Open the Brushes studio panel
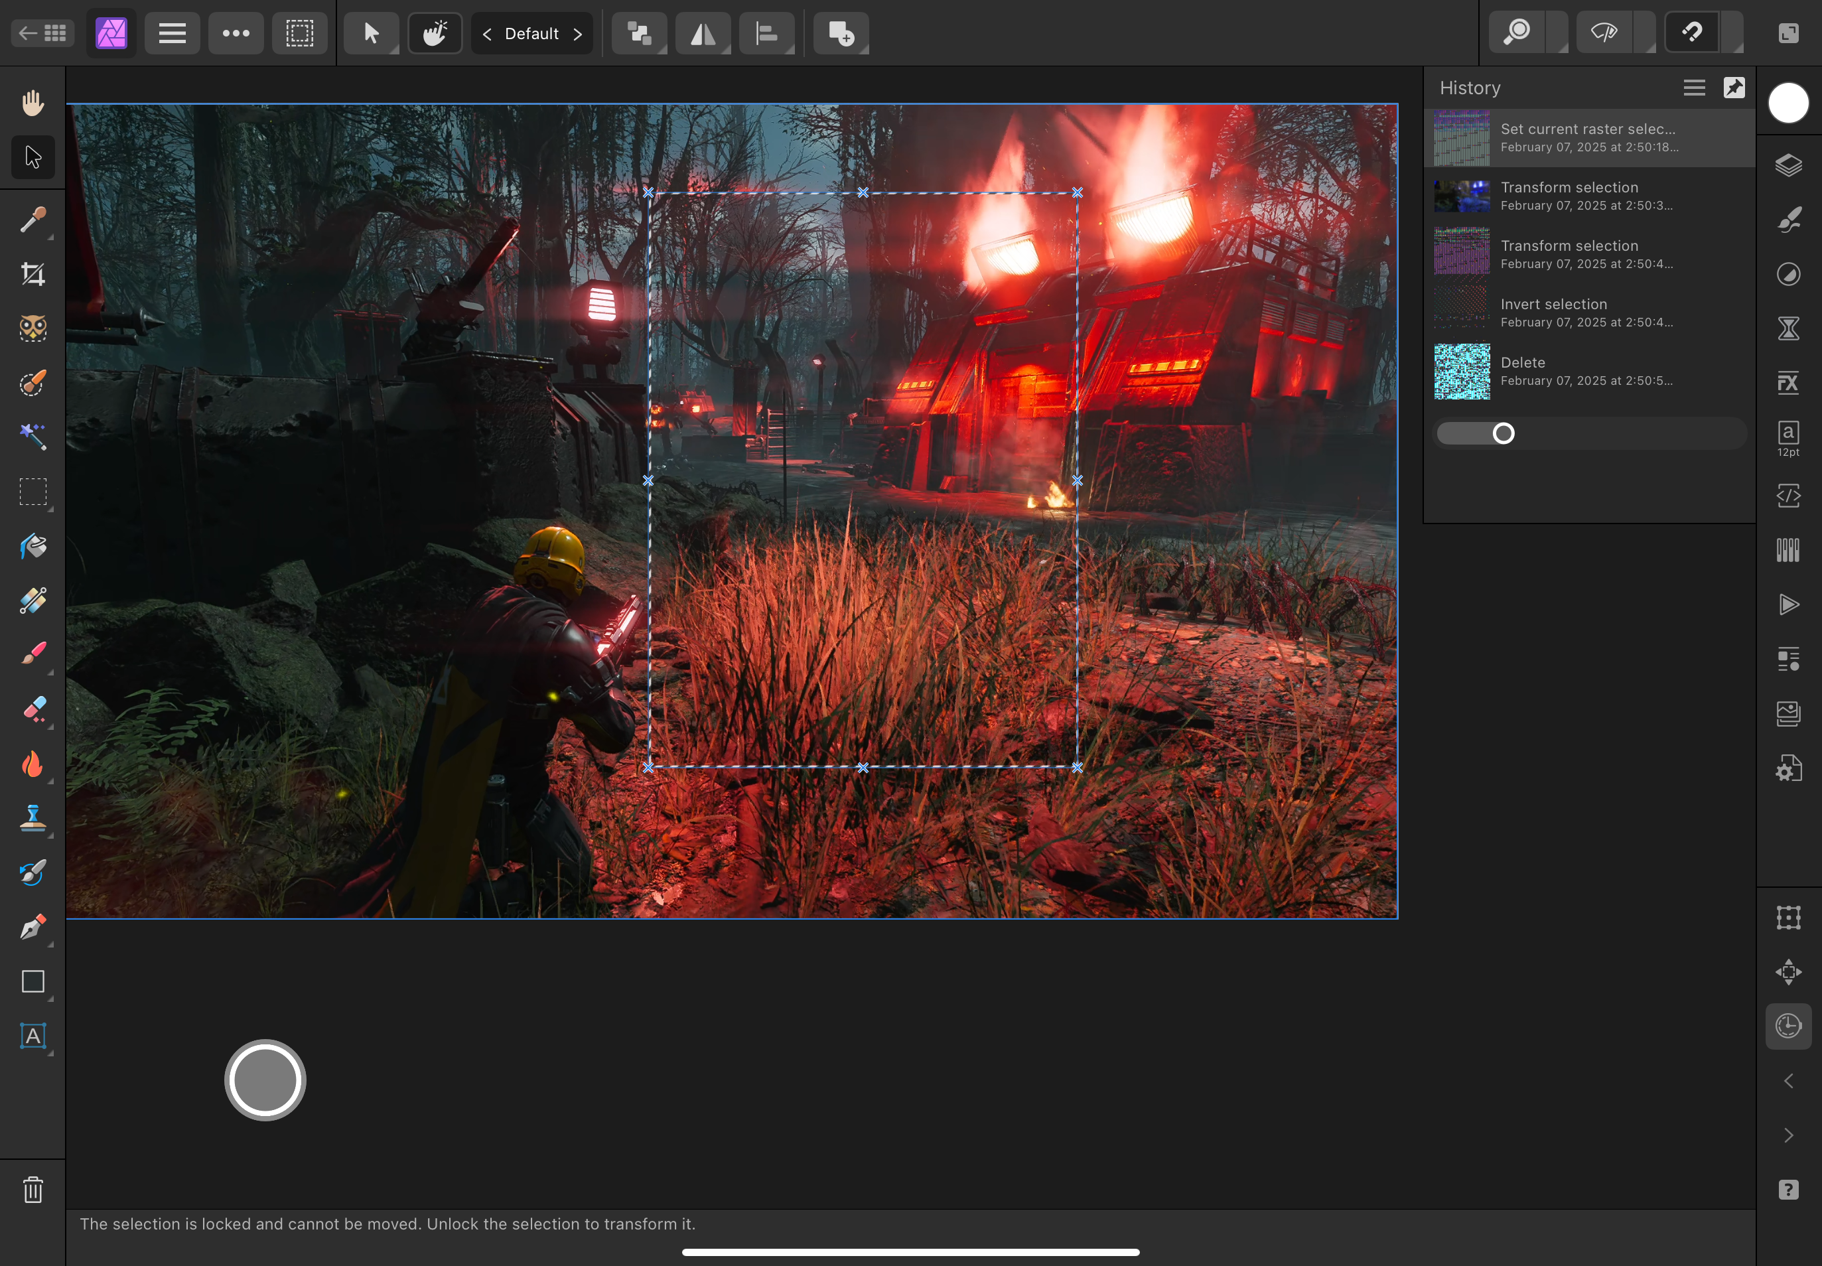This screenshot has width=1822, height=1266. [x=1788, y=220]
